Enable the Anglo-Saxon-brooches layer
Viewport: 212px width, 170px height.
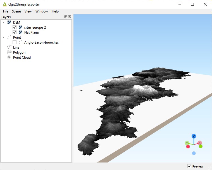tap(15, 42)
